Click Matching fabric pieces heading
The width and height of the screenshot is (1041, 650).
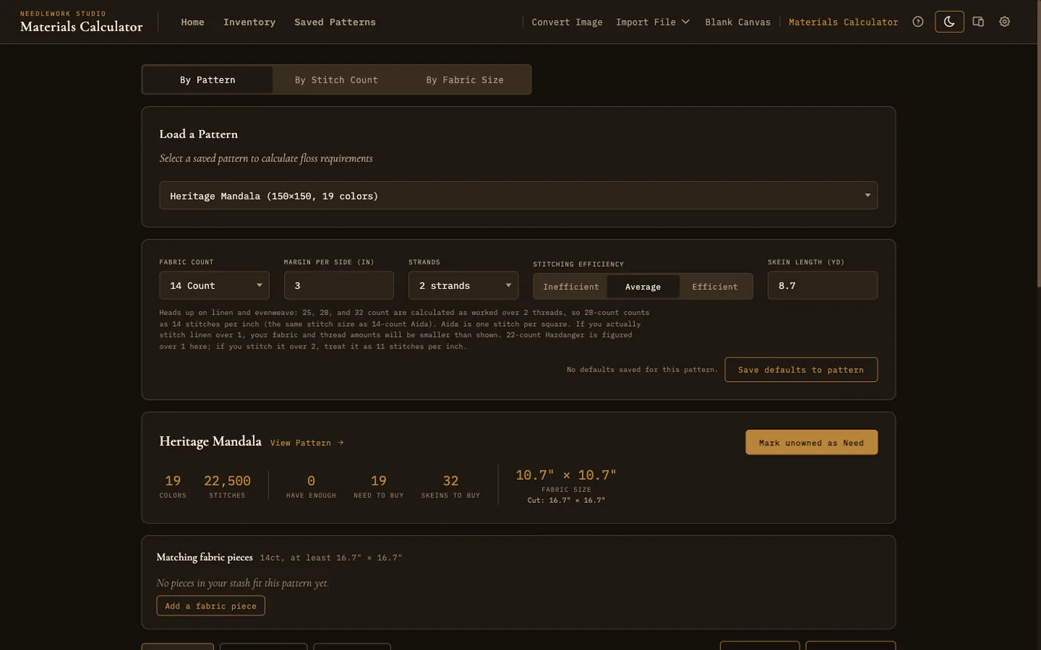[204, 557]
